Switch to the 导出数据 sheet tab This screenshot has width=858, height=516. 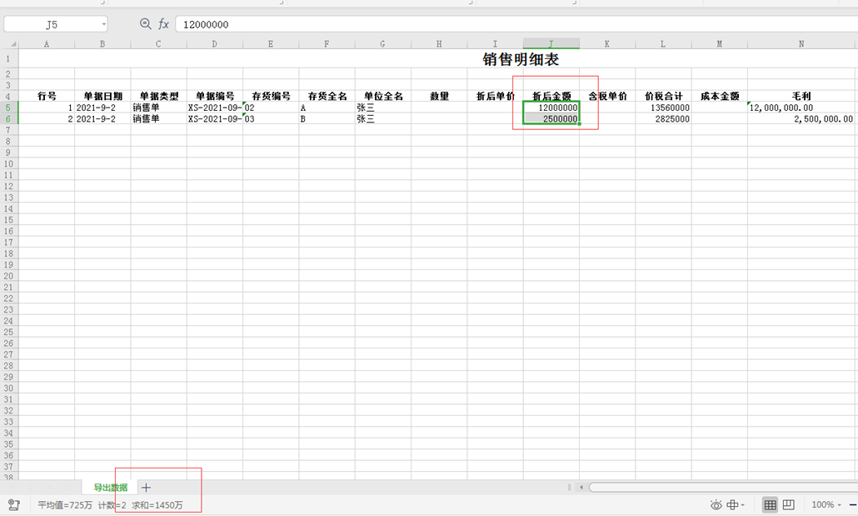[110, 488]
